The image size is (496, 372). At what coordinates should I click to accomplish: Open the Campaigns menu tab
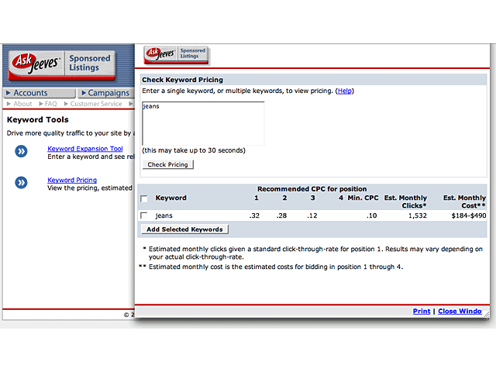click(x=106, y=93)
